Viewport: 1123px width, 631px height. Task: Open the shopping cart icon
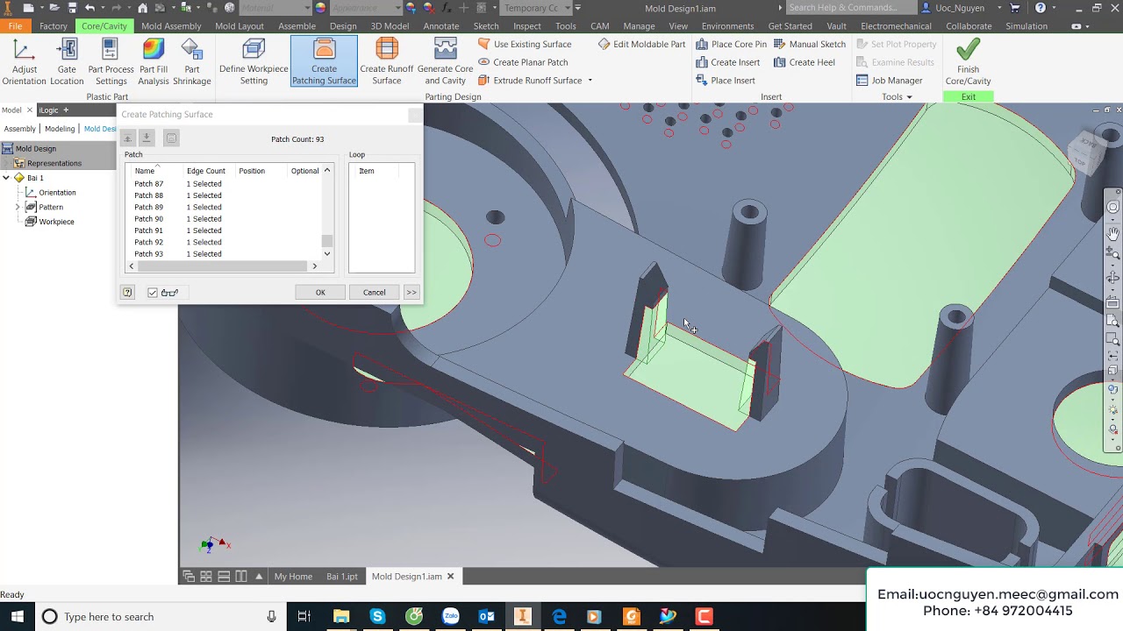(1016, 8)
